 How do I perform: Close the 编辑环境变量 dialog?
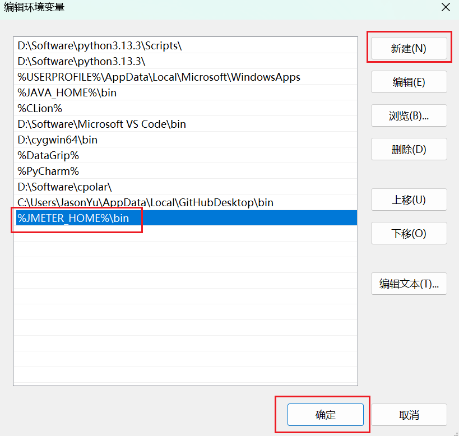pos(446,7)
